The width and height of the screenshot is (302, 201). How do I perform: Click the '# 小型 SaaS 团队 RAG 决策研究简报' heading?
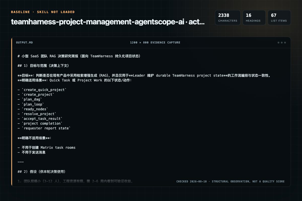[x=79, y=56]
